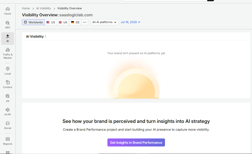This screenshot has width=252, height=154.
Task: Select the Worldwide region tab
Action: click(33, 22)
